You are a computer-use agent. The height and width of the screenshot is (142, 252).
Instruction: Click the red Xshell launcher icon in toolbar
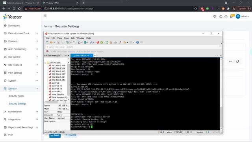[x=98, y=43]
